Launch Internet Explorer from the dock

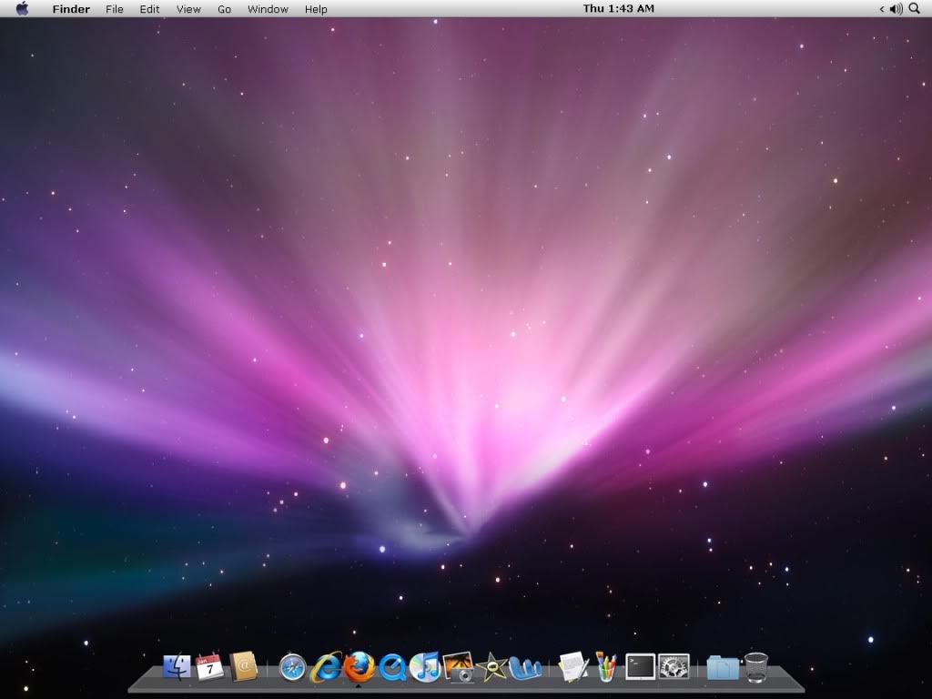pos(326,667)
